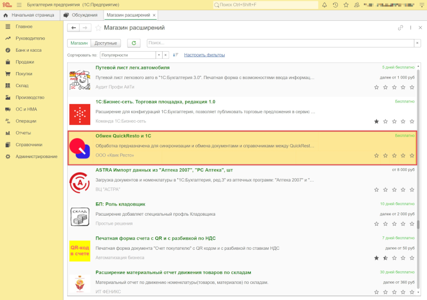Open ASTRA Импорт данных extension

pos(164,170)
